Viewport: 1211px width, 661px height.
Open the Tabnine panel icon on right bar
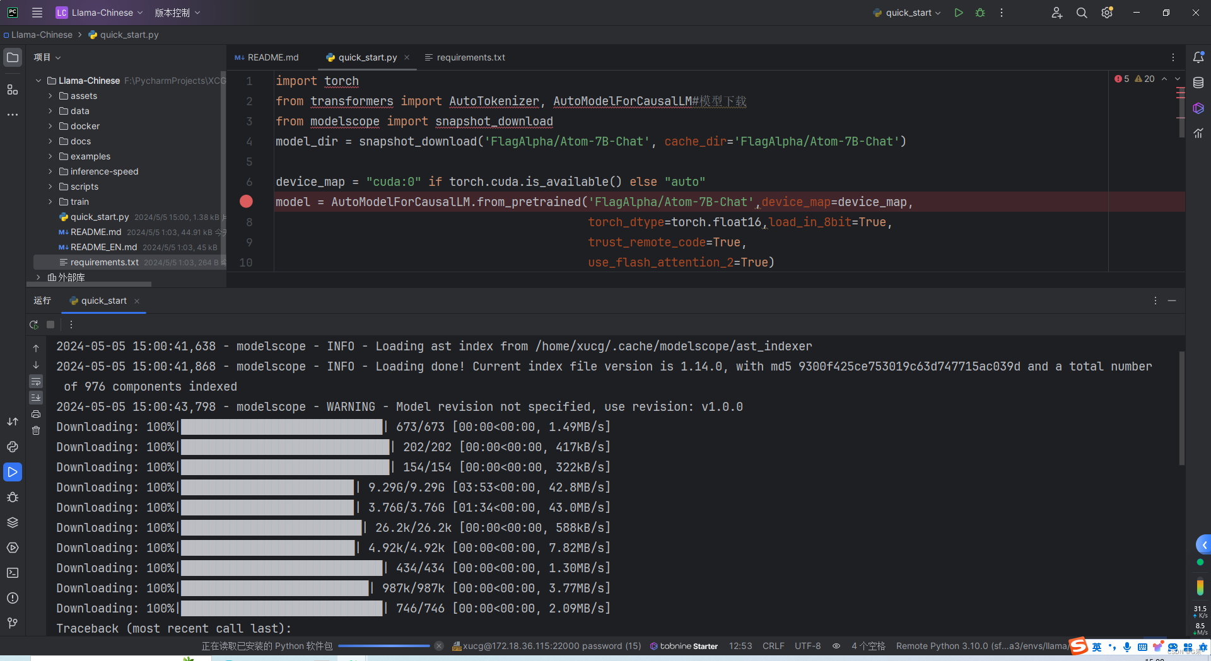tap(1198, 108)
